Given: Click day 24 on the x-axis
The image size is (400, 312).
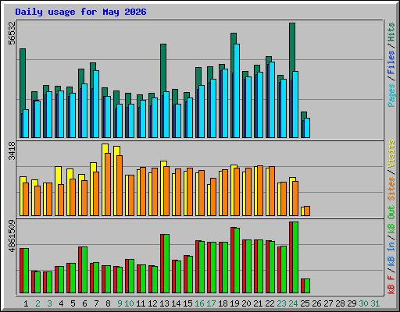Looking at the screenshot, I should [293, 303].
